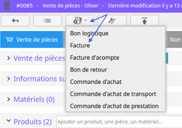This screenshot has width=182, height=128.
Task: Choose Bon de retour menu item
Action: pyautogui.click(x=88, y=70)
